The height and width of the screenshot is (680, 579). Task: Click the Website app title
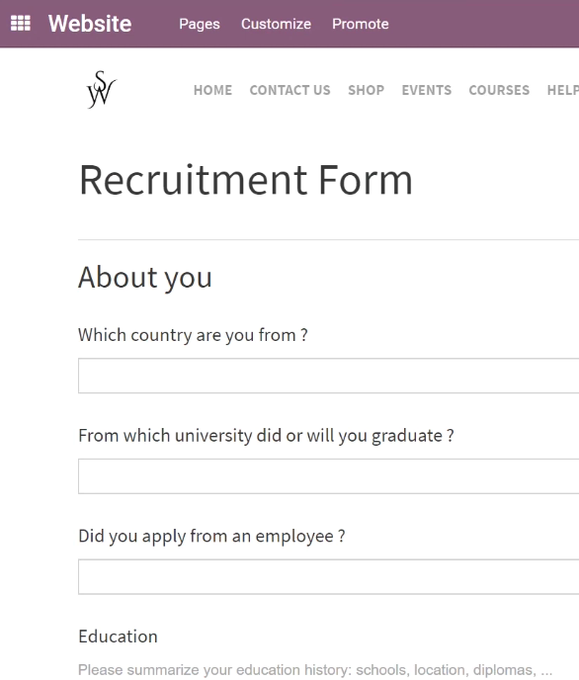(x=90, y=24)
